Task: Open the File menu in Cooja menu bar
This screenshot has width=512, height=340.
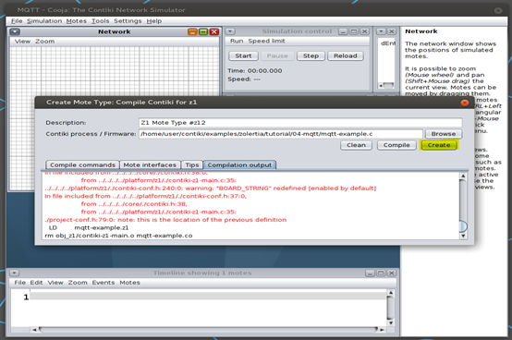Action: pyautogui.click(x=17, y=21)
